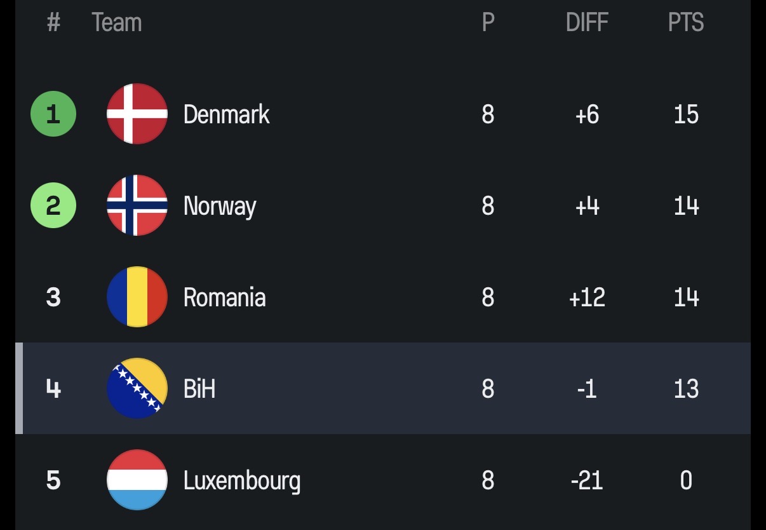Open the Norway team link
Image resolution: width=766 pixels, height=530 pixels.
pyautogui.click(x=220, y=207)
